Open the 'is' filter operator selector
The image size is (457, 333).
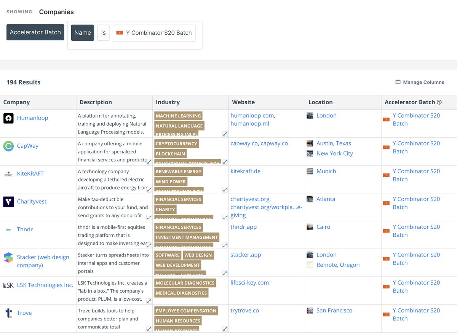tap(103, 33)
